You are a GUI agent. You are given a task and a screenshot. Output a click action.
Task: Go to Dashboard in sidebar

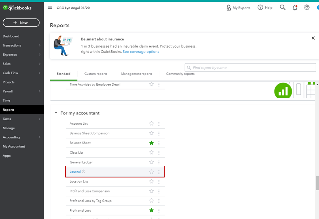(x=11, y=36)
